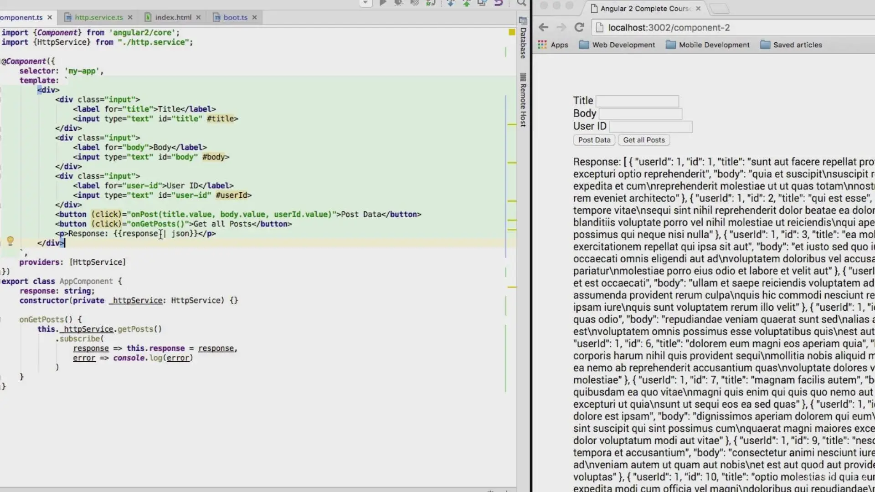Screen dimensions: 875x492
Task: Click the @Component decorator line
Action: coord(28,61)
